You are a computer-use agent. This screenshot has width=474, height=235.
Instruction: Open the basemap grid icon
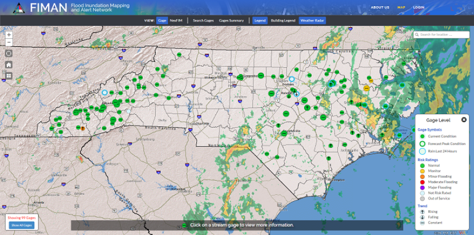click(x=9, y=75)
